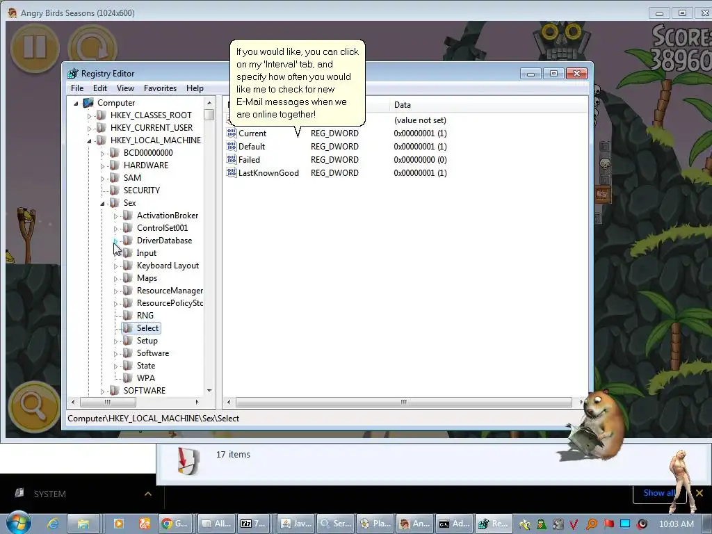Click the dancing woman desktop character

pyautogui.click(x=683, y=480)
